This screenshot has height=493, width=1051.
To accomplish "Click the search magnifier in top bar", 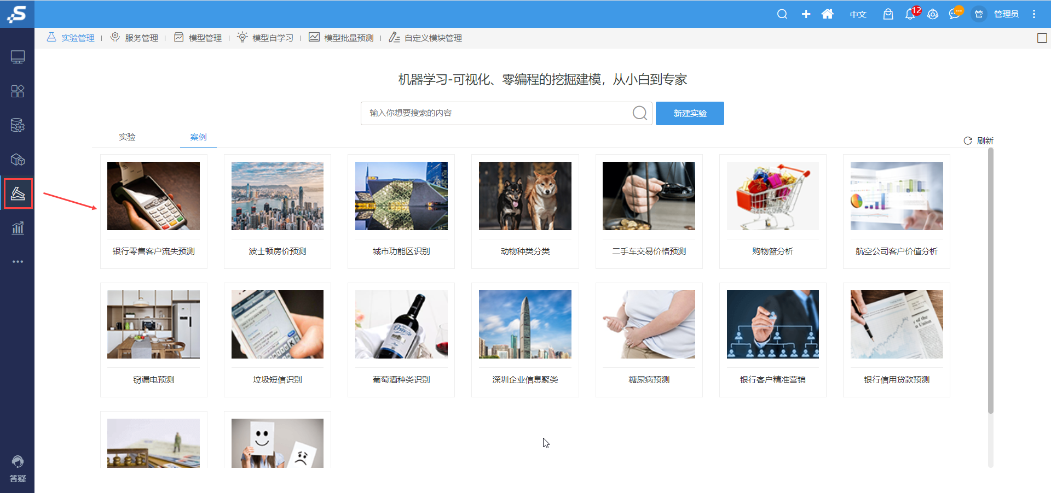I will pyautogui.click(x=782, y=14).
